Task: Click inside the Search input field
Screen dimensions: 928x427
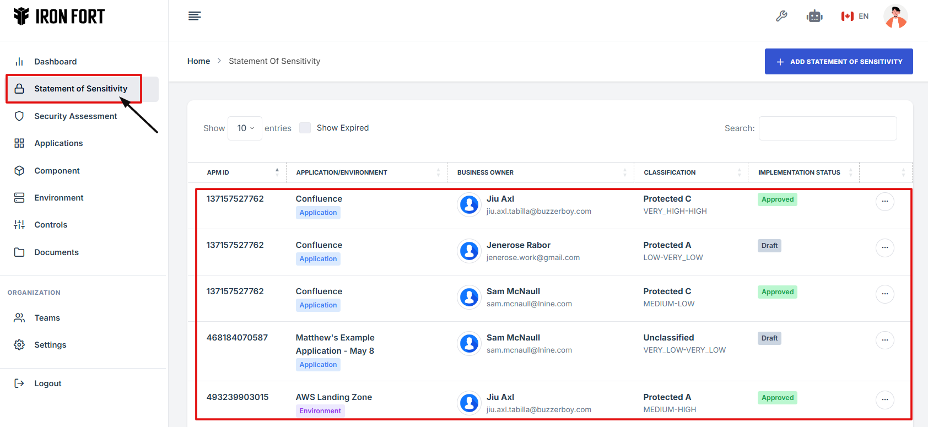Action: [x=827, y=128]
